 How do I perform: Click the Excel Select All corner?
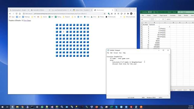pos(142,23)
